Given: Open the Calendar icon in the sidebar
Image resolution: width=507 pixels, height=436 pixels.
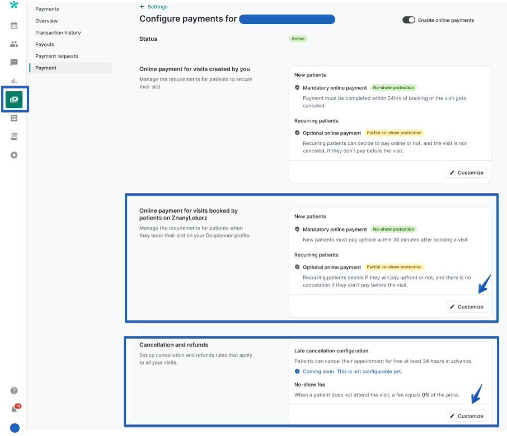Looking at the screenshot, I should pyautogui.click(x=14, y=26).
